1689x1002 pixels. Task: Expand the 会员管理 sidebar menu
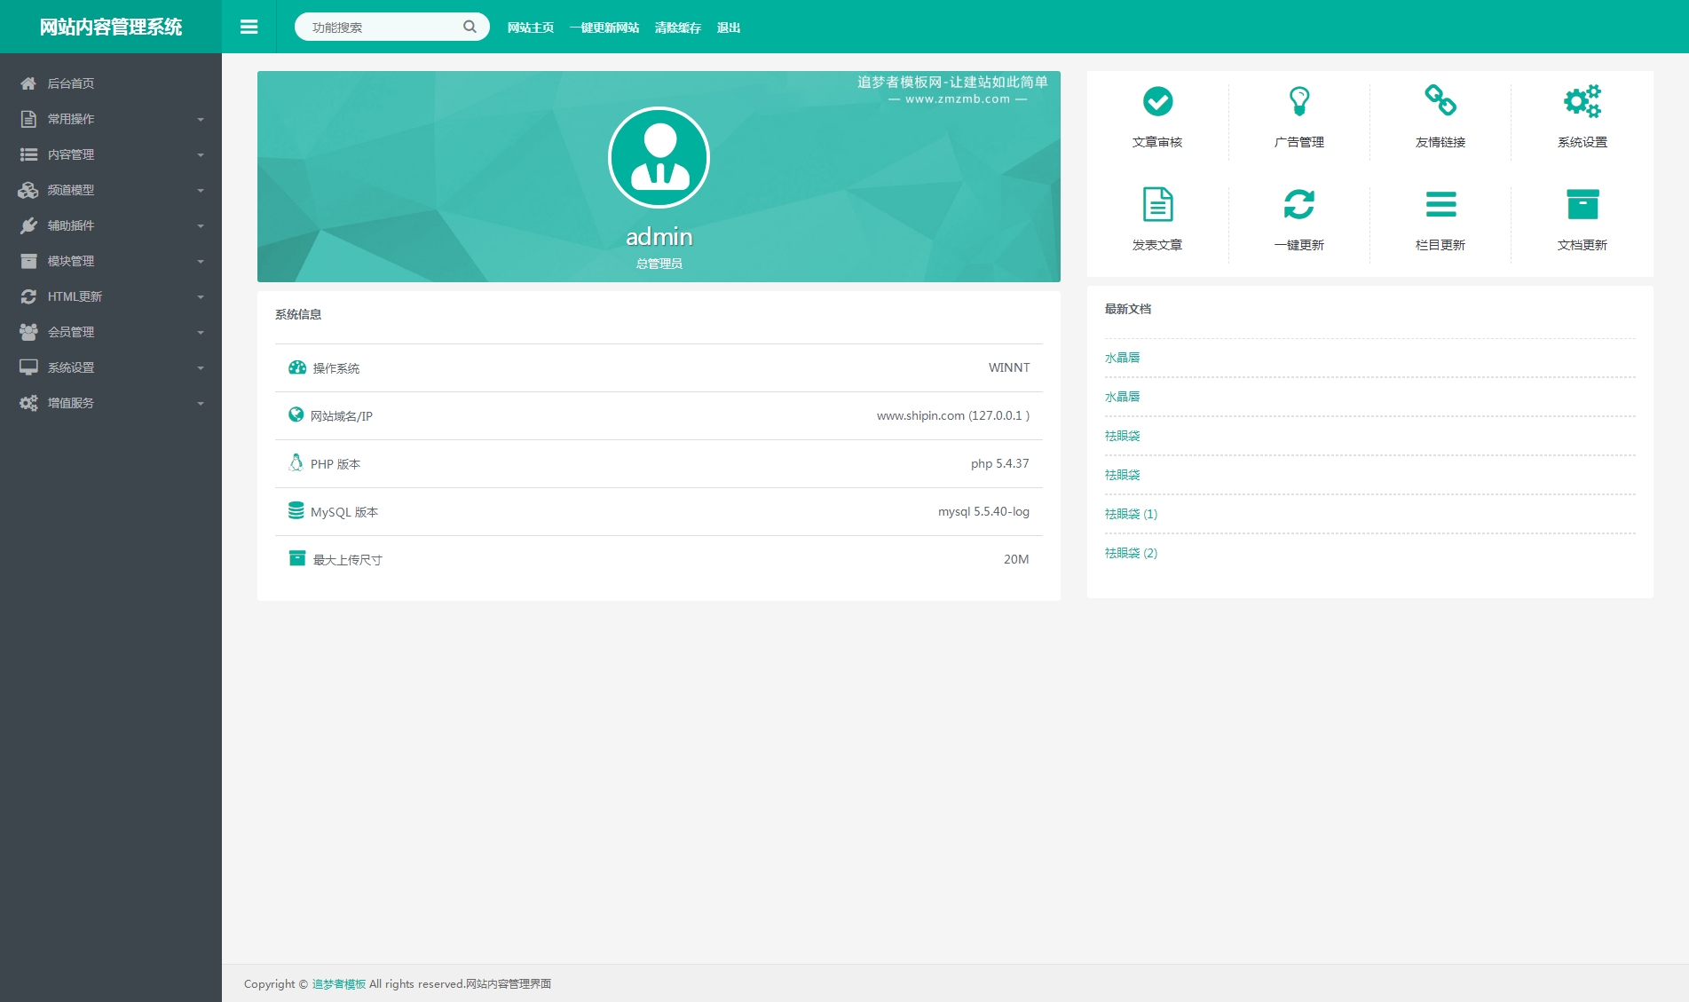pos(111,332)
